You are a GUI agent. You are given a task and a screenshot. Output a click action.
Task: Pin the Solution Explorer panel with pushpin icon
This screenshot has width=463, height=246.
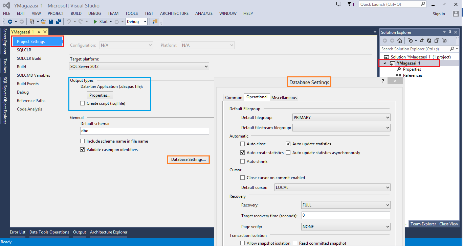click(450, 32)
